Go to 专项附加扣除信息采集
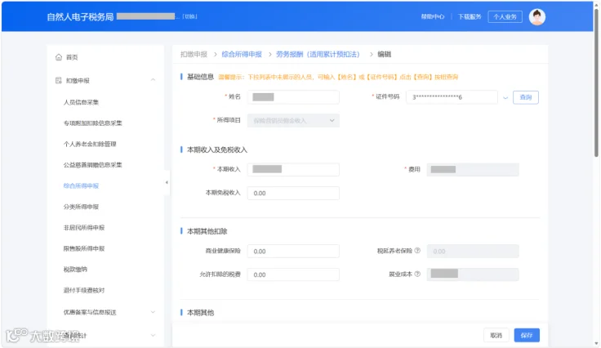 click(x=93, y=123)
